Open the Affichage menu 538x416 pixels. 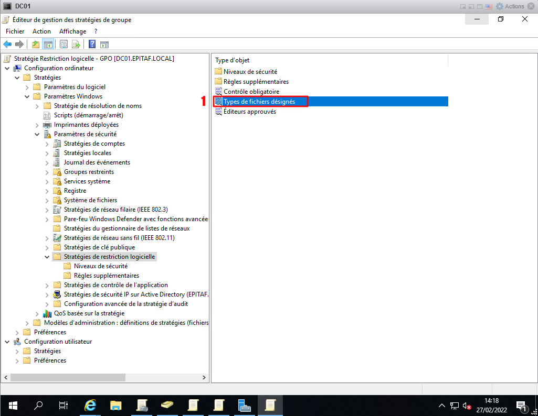point(72,31)
